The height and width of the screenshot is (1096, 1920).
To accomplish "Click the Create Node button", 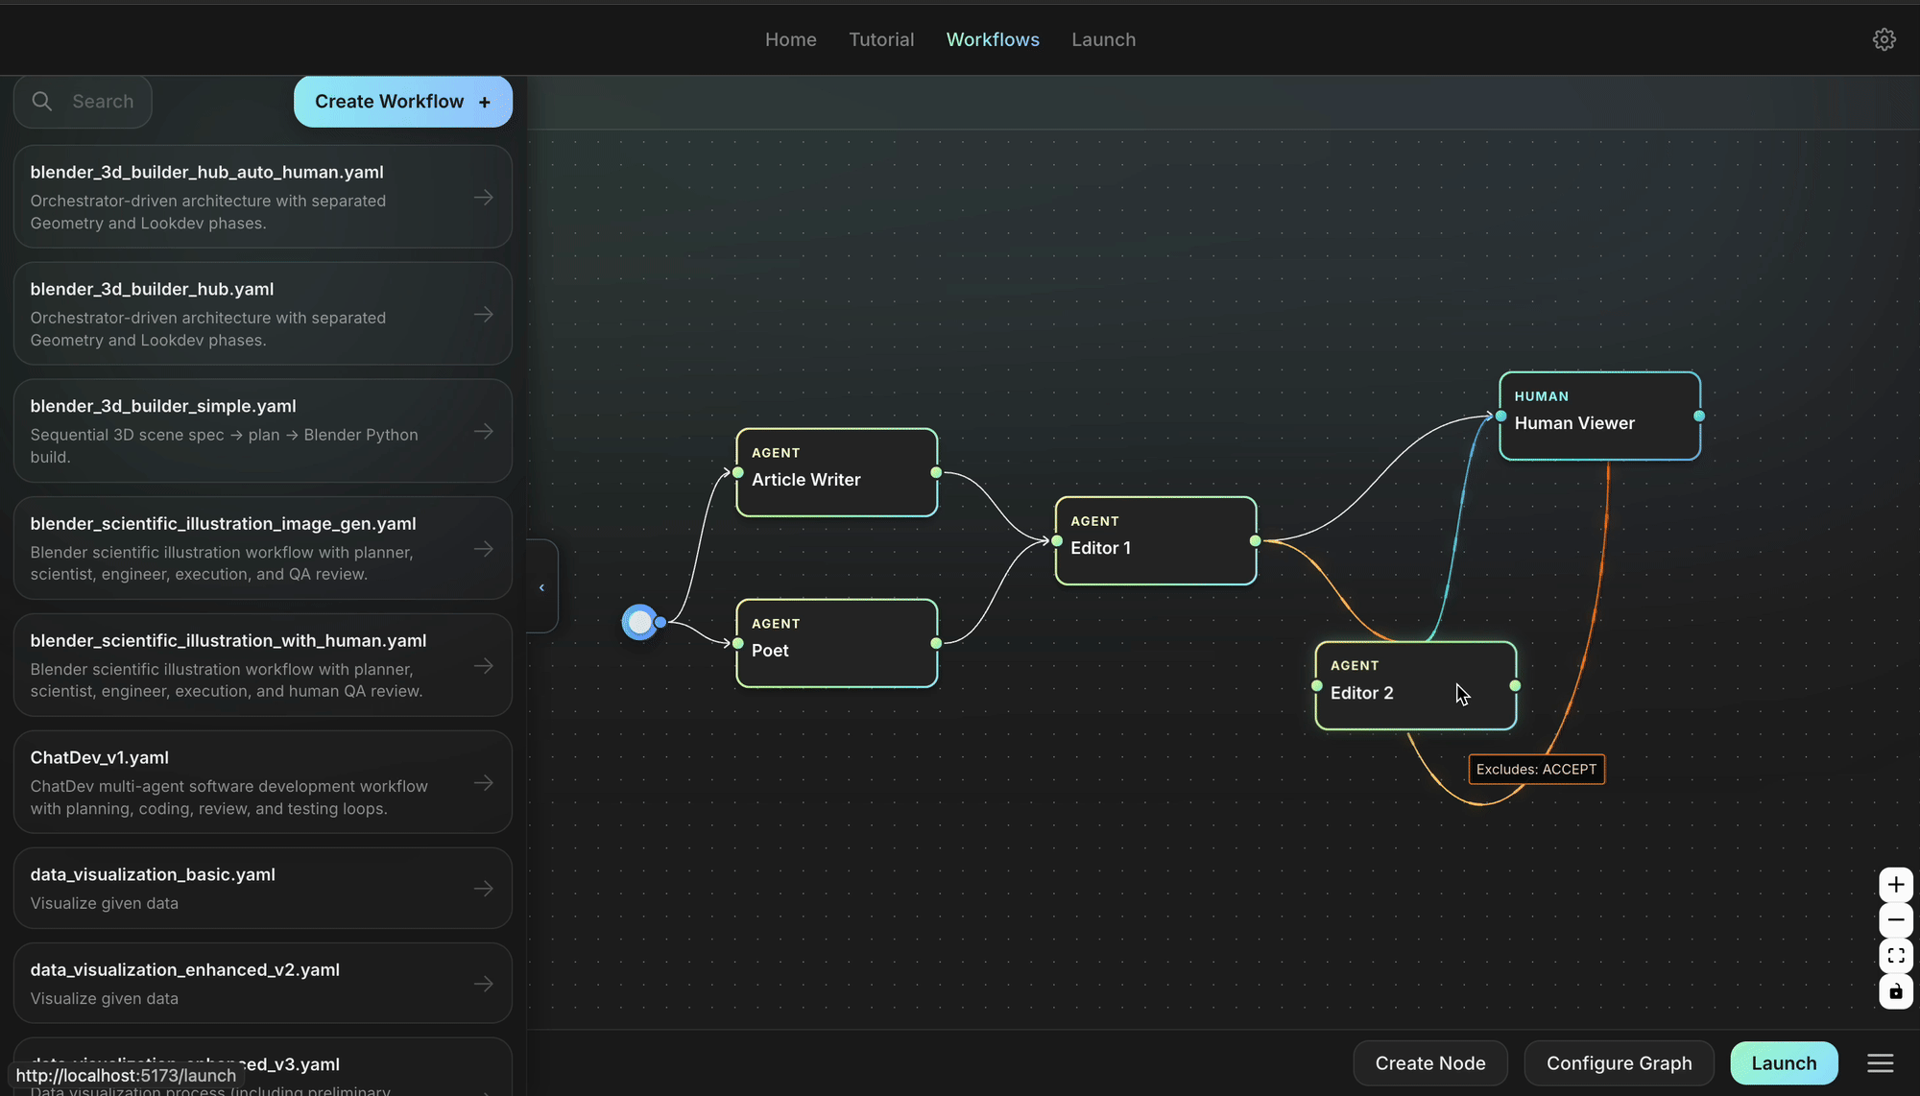I will pyautogui.click(x=1429, y=1062).
